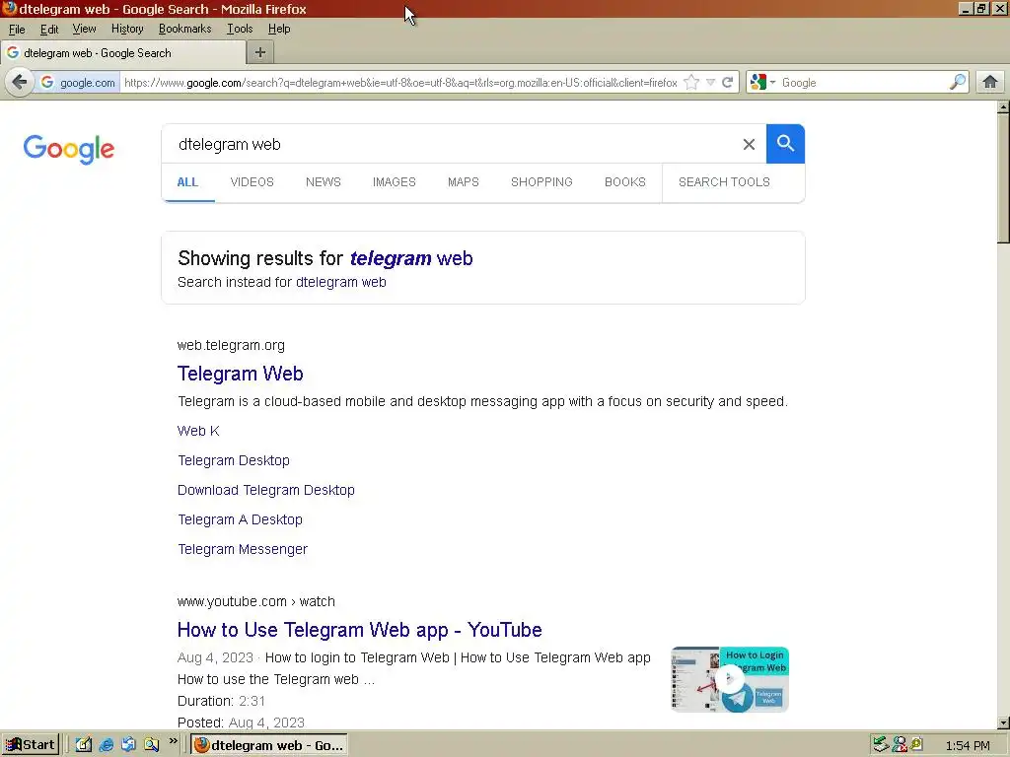Open the Web K sitelink
This screenshot has height=757, width=1010.
198,432
